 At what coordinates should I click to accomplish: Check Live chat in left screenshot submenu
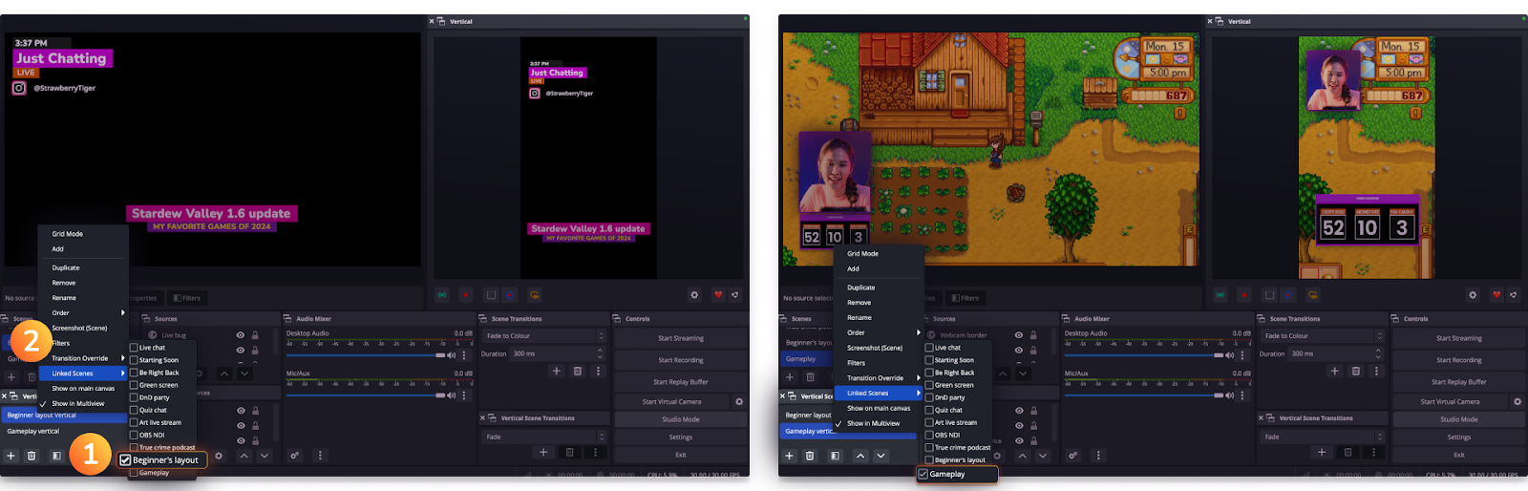pyautogui.click(x=134, y=348)
